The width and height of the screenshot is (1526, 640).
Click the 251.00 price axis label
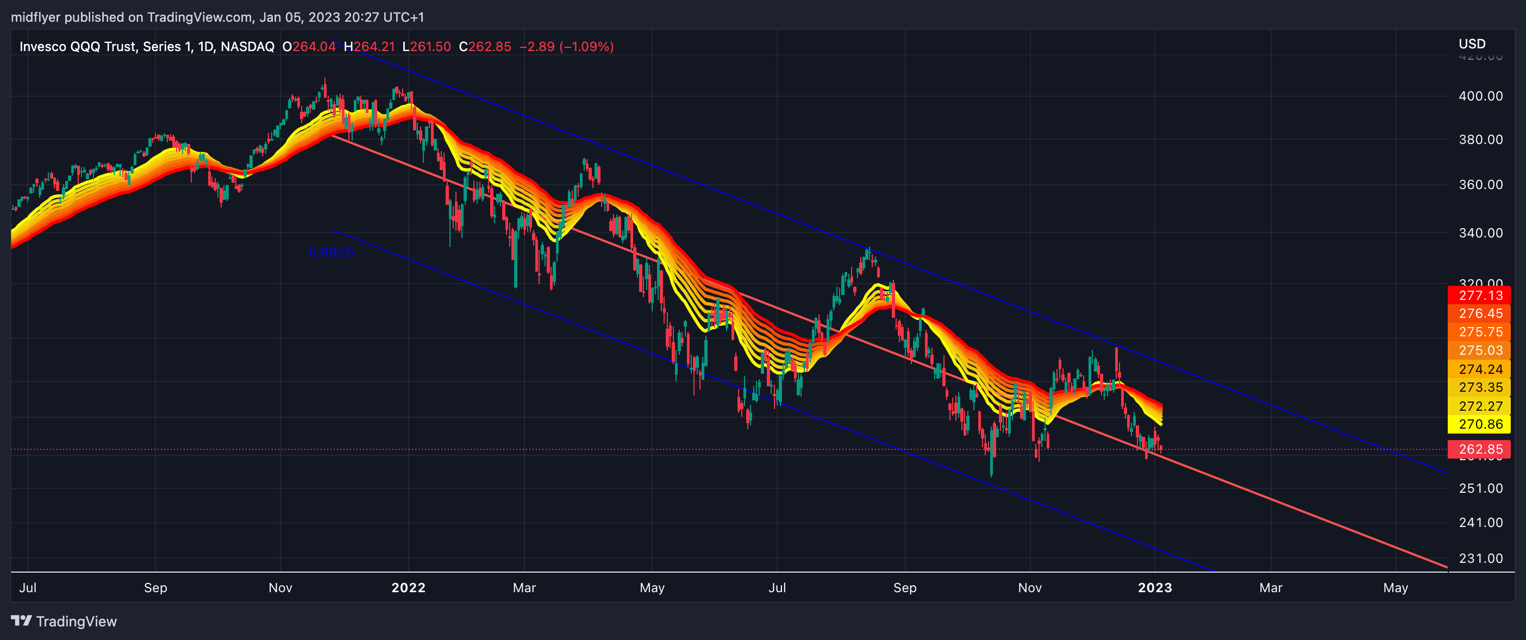click(x=1480, y=488)
